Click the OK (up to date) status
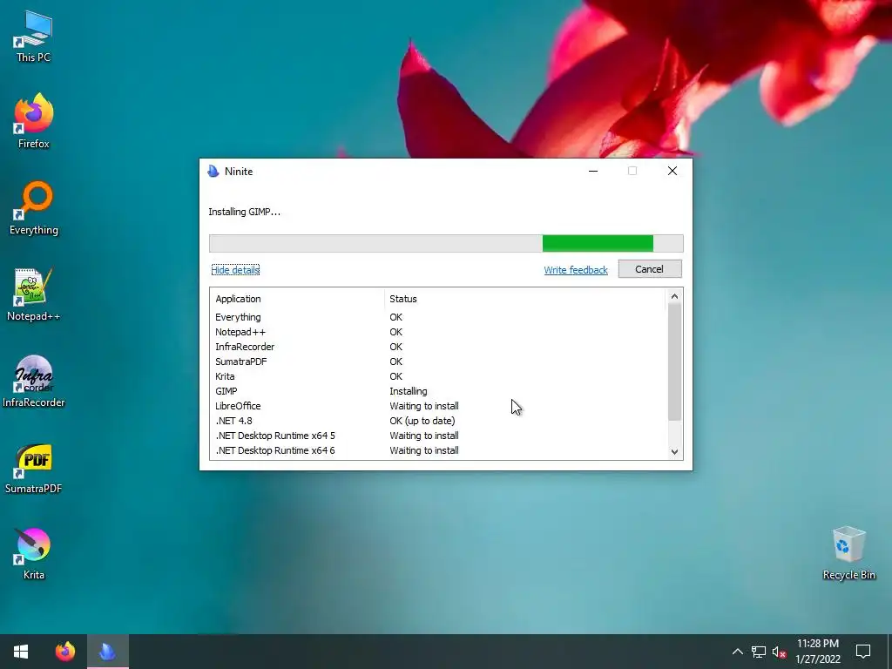The image size is (892, 669). (x=422, y=421)
